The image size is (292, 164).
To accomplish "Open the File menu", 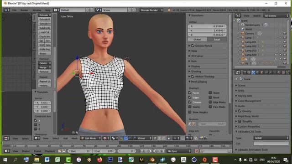I will [x=14, y=10].
